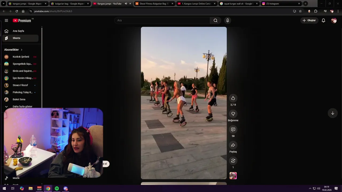This screenshot has width=342, height=192.
Task: Open Buket Sena channel
Action: (20, 99)
